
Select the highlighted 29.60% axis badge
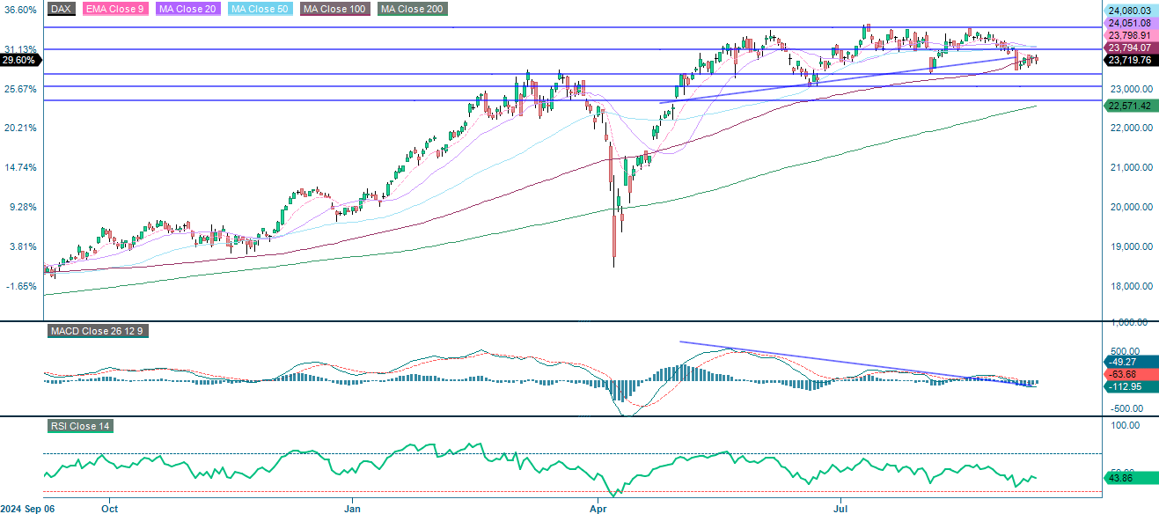[x=18, y=58]
